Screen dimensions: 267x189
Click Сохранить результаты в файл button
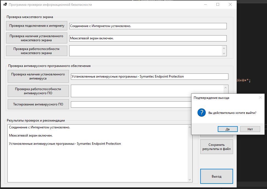click(x=217, y=147)
